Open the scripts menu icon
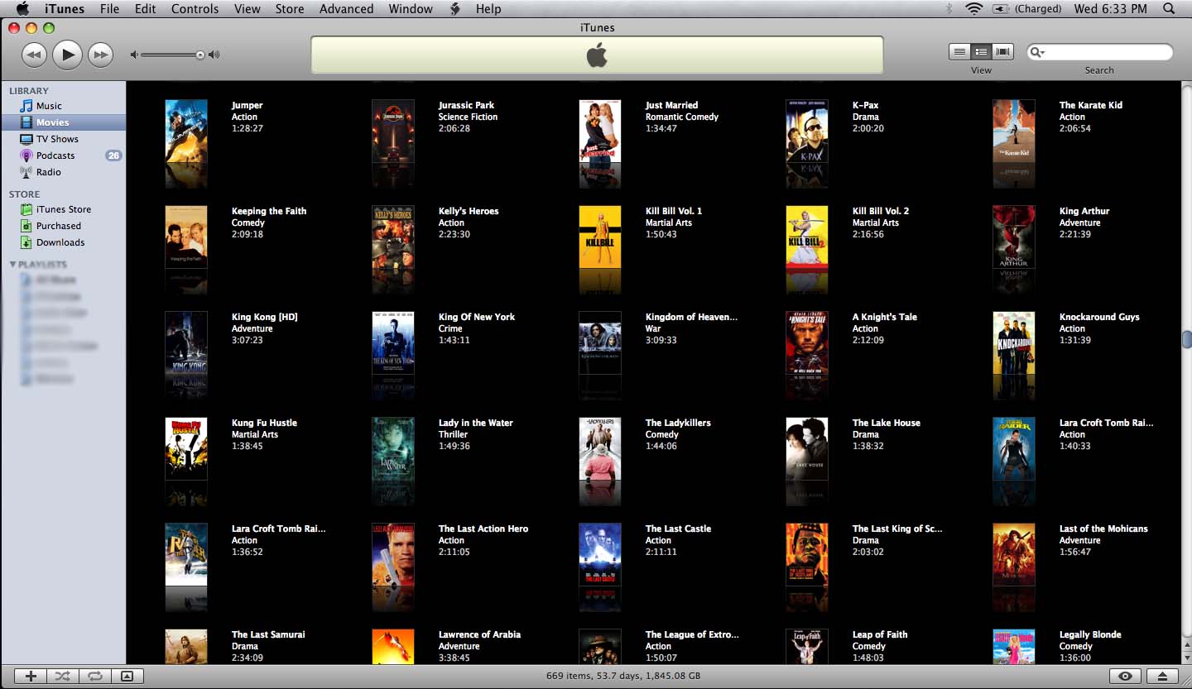This screenshot has height=689, width=1192. coord(455,8)
